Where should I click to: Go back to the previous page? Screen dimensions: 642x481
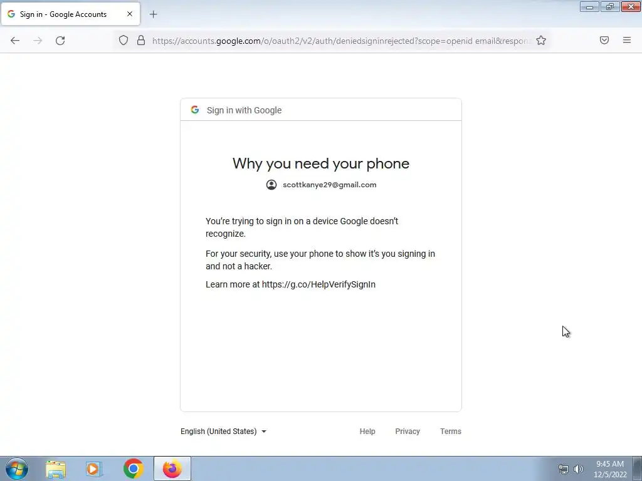15,41
